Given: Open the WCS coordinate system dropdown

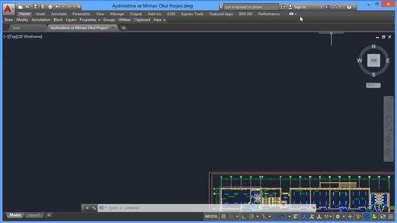Looking at the screenshot, I should tap(373, 85).
